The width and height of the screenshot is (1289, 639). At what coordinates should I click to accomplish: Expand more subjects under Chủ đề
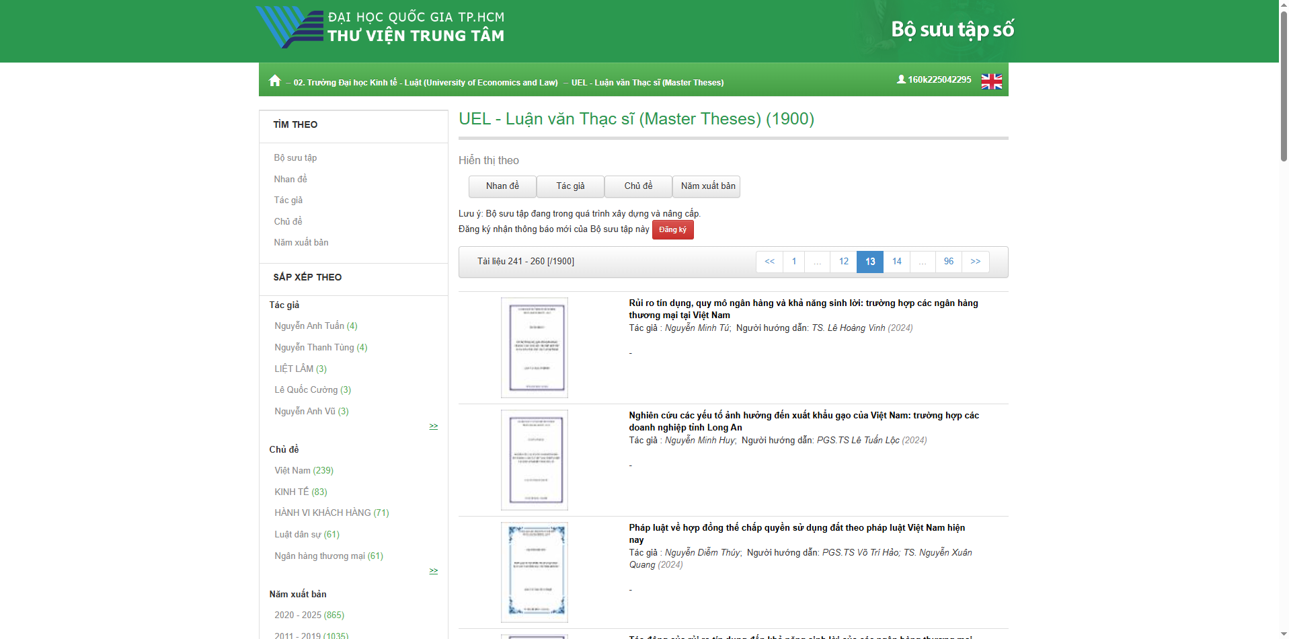434,571
